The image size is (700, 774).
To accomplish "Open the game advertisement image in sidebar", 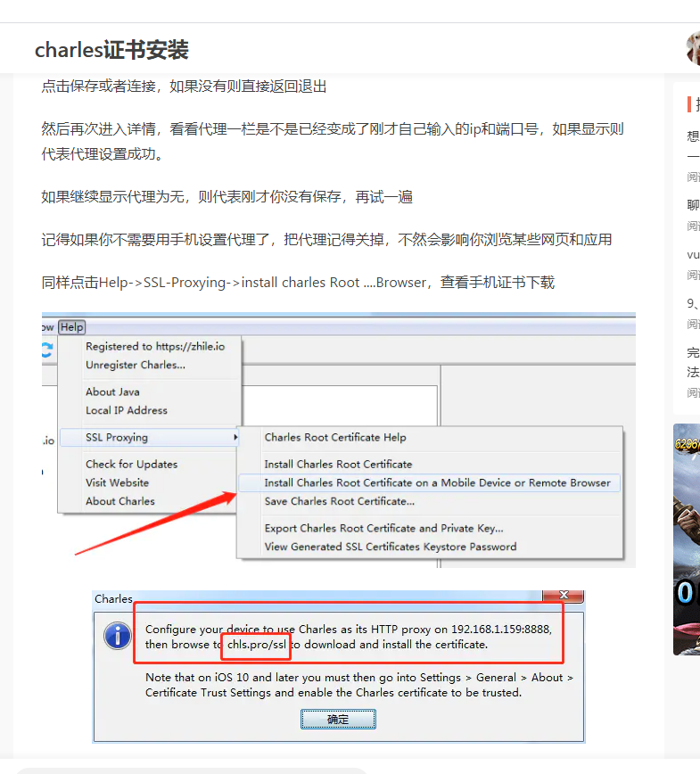I will tap(687, 539).
